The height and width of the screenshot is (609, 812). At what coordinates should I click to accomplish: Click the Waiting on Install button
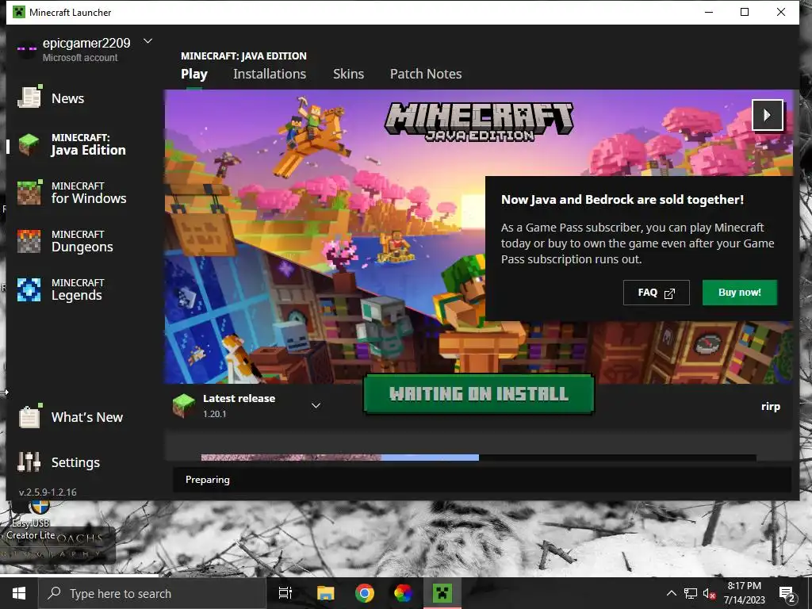point(479,394)
